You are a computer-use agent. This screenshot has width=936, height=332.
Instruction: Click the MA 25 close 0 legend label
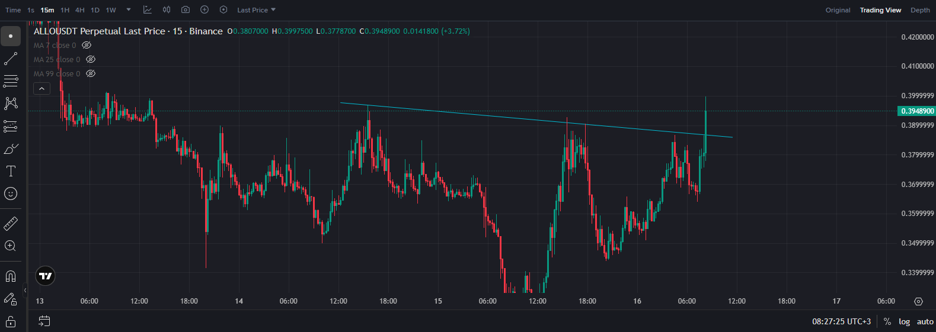point(57,59)
